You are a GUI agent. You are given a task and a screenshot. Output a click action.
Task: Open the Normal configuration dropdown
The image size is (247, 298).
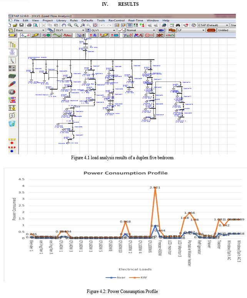[x=141, y=30]
